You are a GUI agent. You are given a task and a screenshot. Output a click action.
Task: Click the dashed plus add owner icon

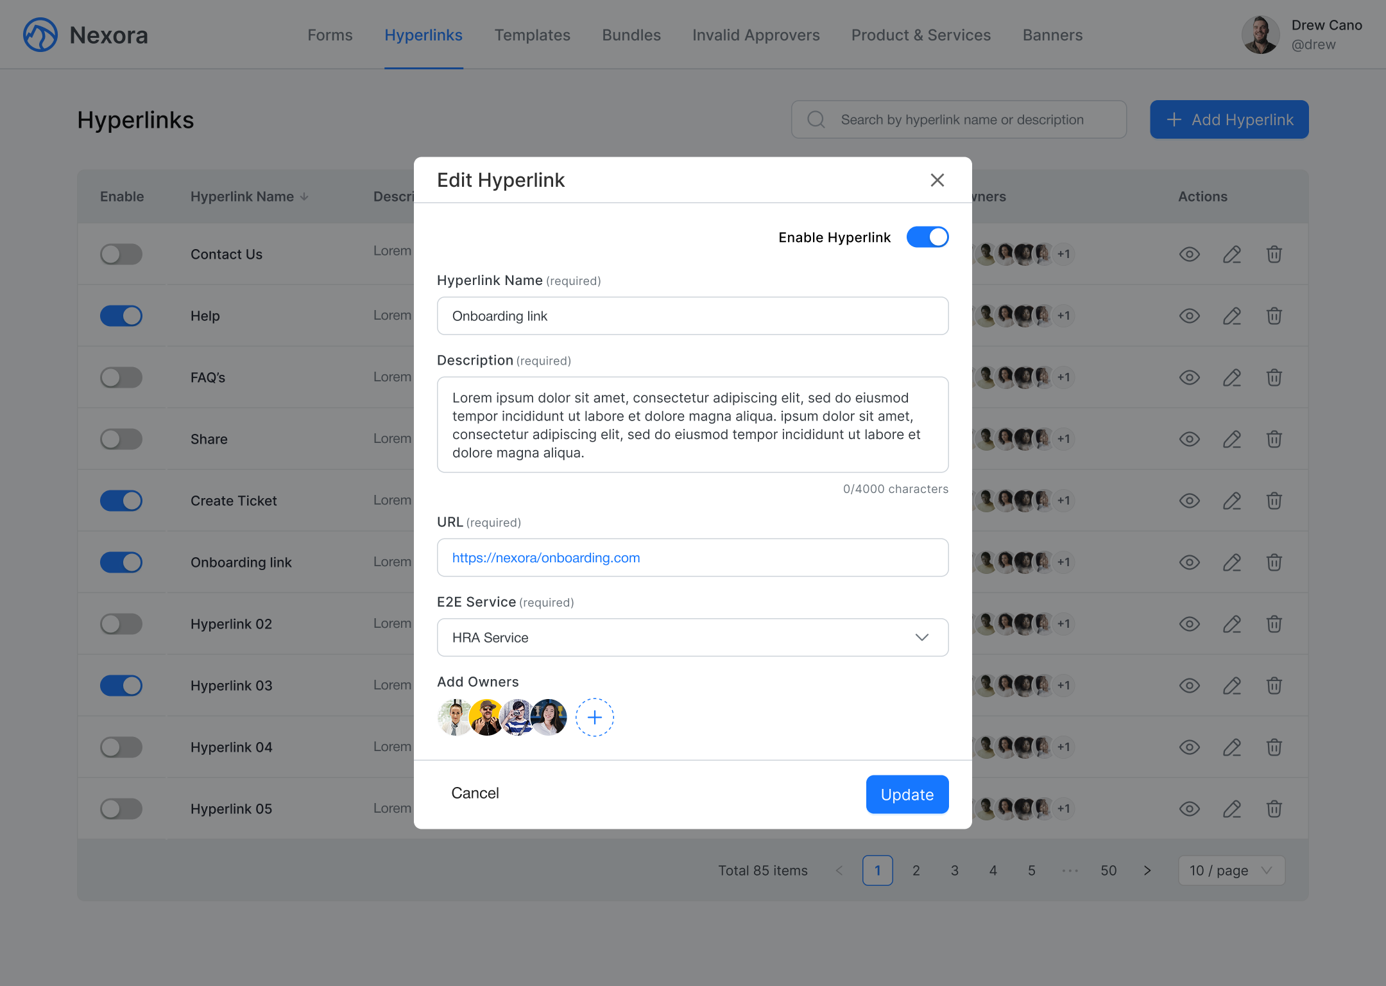click(x=594, y=717)
